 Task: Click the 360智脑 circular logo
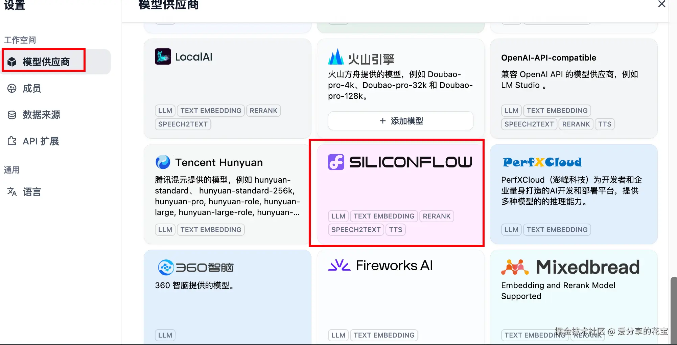[x=166, y=268]
